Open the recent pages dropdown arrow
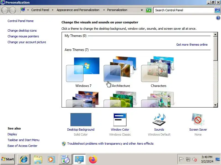This screenshot has height=165, width=221. [18, 10]
